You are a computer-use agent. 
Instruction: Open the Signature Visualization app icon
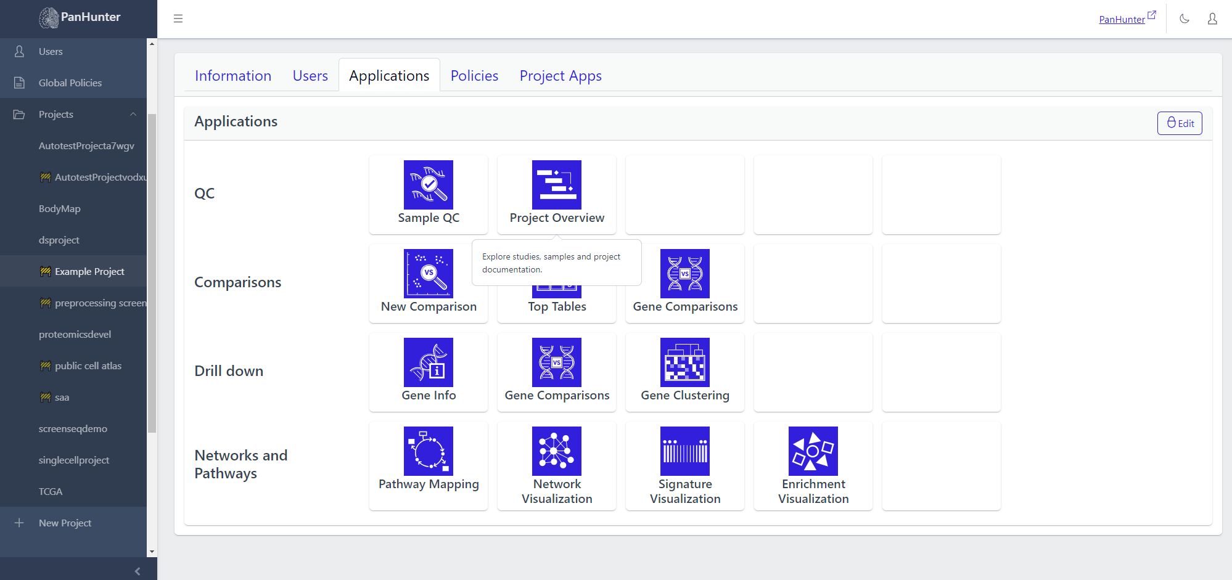point(684,451)
